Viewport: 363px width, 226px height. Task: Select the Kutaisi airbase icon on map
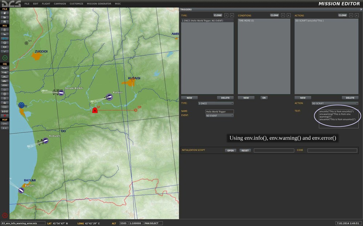(x=109, y=97)
